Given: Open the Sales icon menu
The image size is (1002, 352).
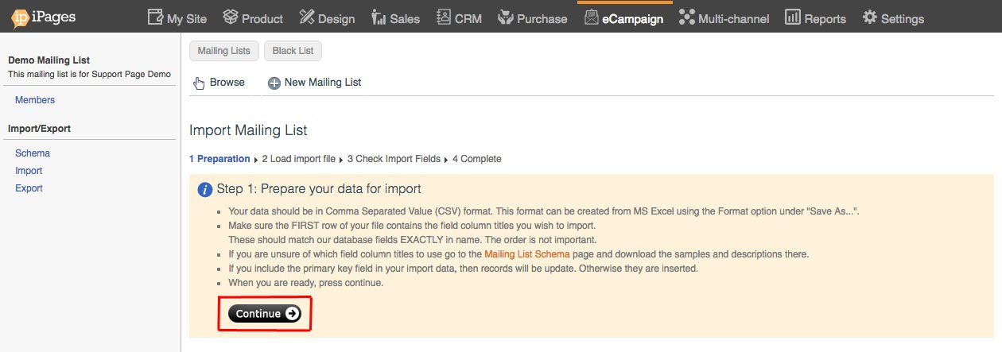Looking at the screenshot, I should coord(379,17).
